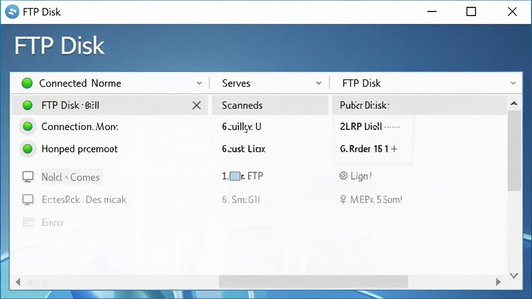Select the FTP Disk Bill row

pyautogui.click(x=110, y=105)
